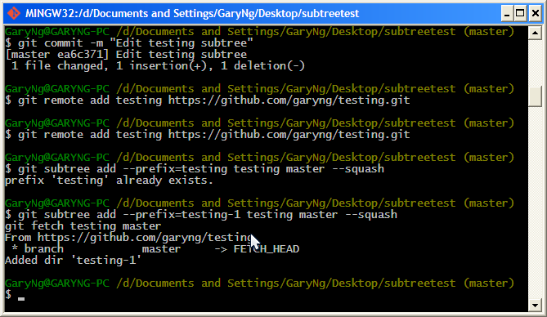Close the MINGW32 terminal window
This screenshot has width=547, height=317.
click(x=535, y=14)
